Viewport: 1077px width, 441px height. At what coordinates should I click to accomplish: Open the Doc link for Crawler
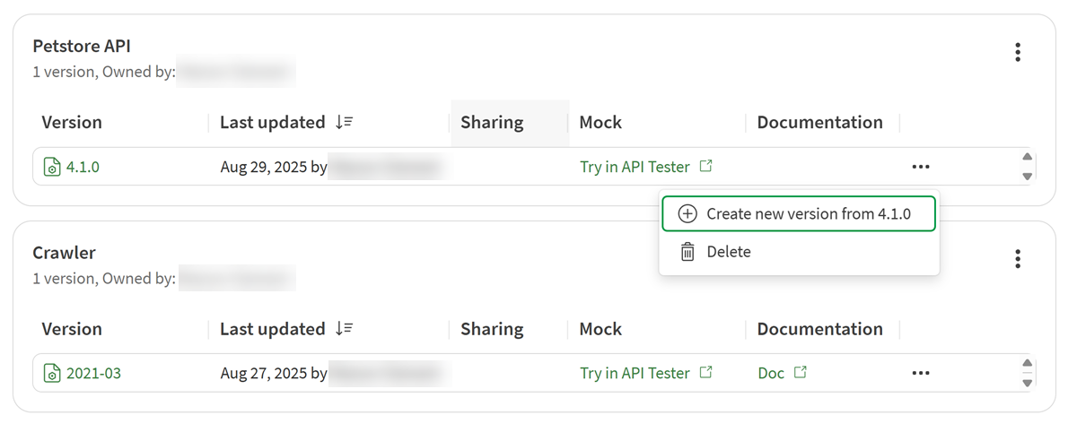click(771, 373)
